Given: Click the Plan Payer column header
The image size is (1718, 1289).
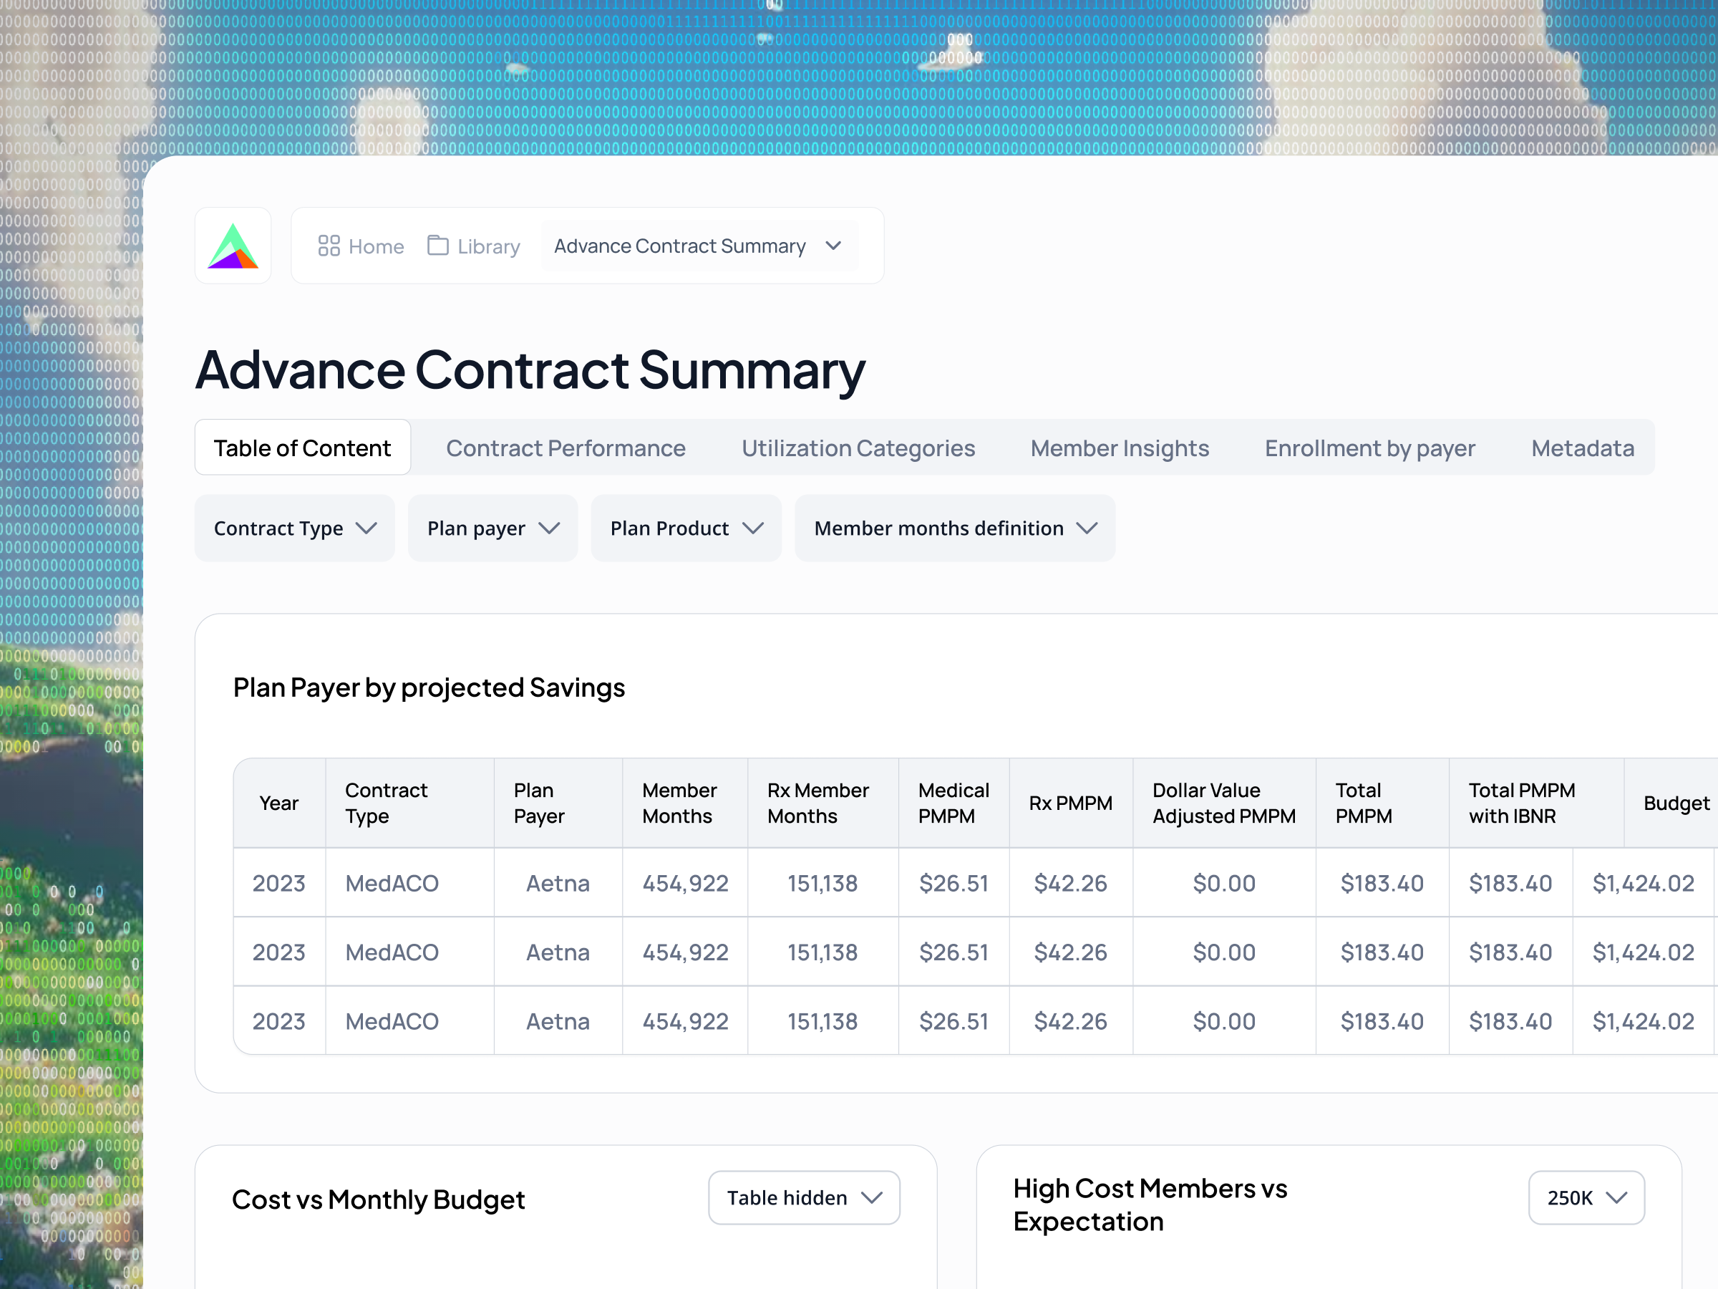Looking at the screenshot, I should pos(558,803).
